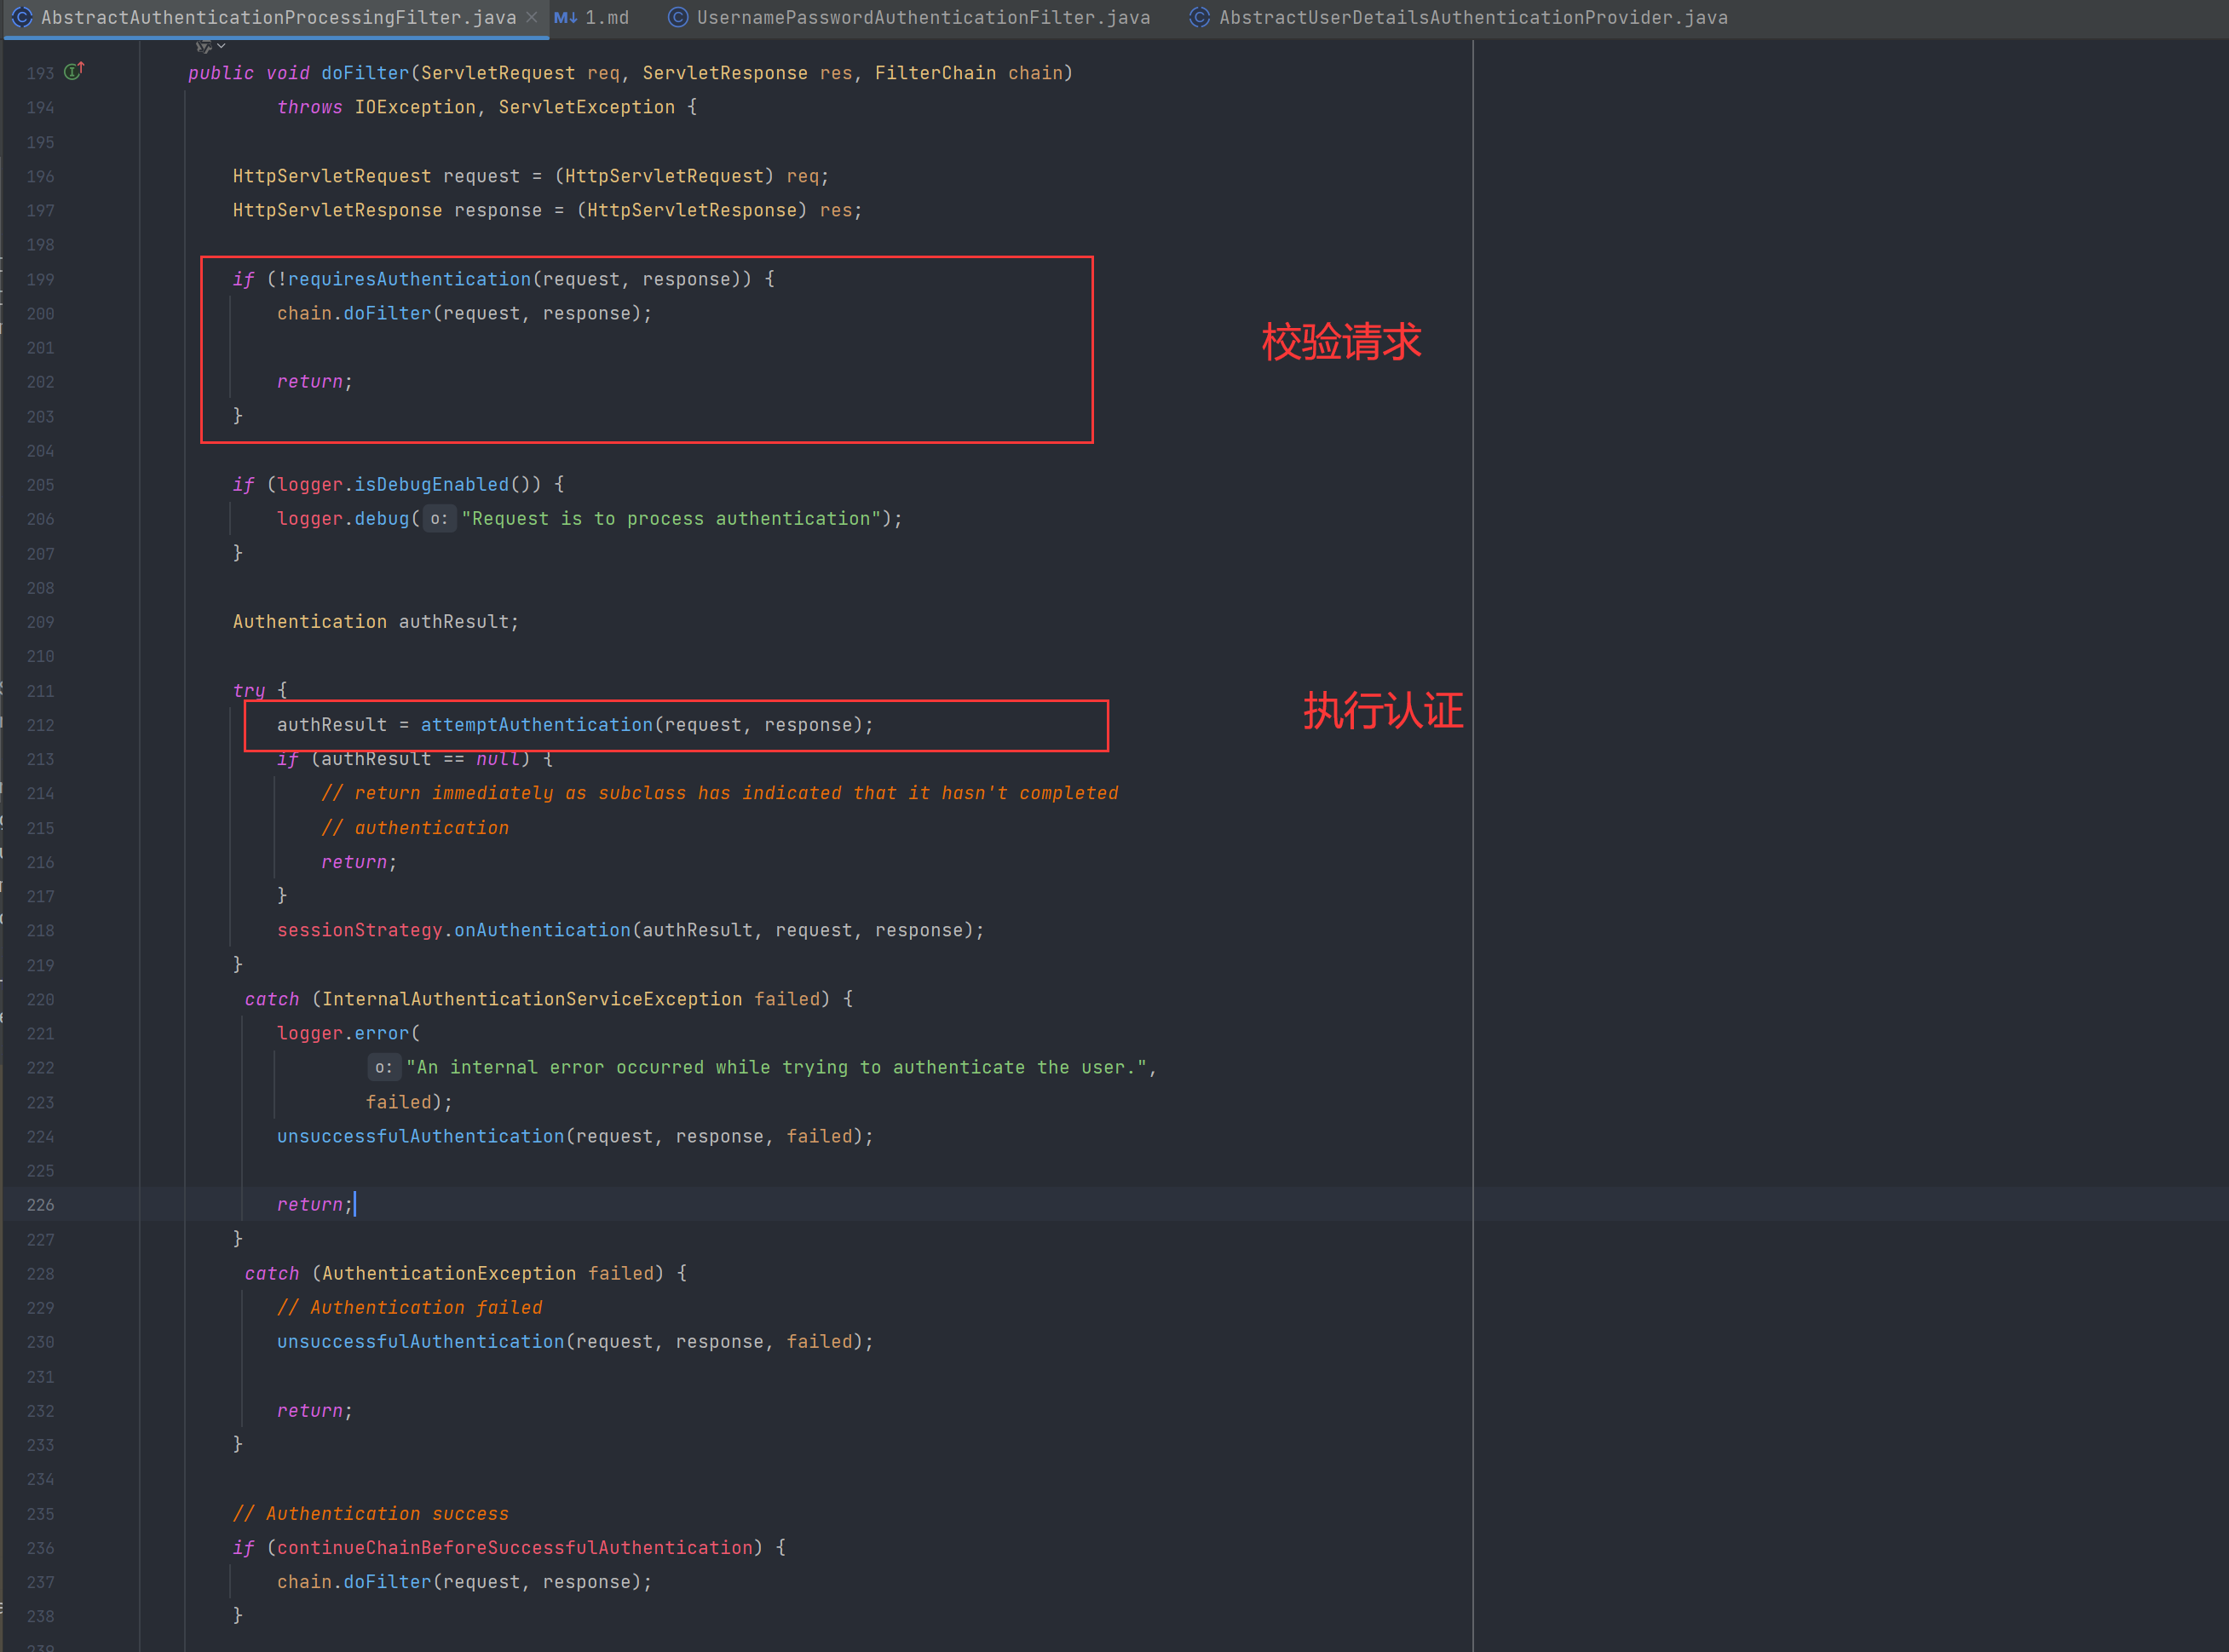The width and height of the screenshot is (2229, 1652).
Task: Click the 'o:' parameter hint in logger.debug
Action: pos(439,519)
